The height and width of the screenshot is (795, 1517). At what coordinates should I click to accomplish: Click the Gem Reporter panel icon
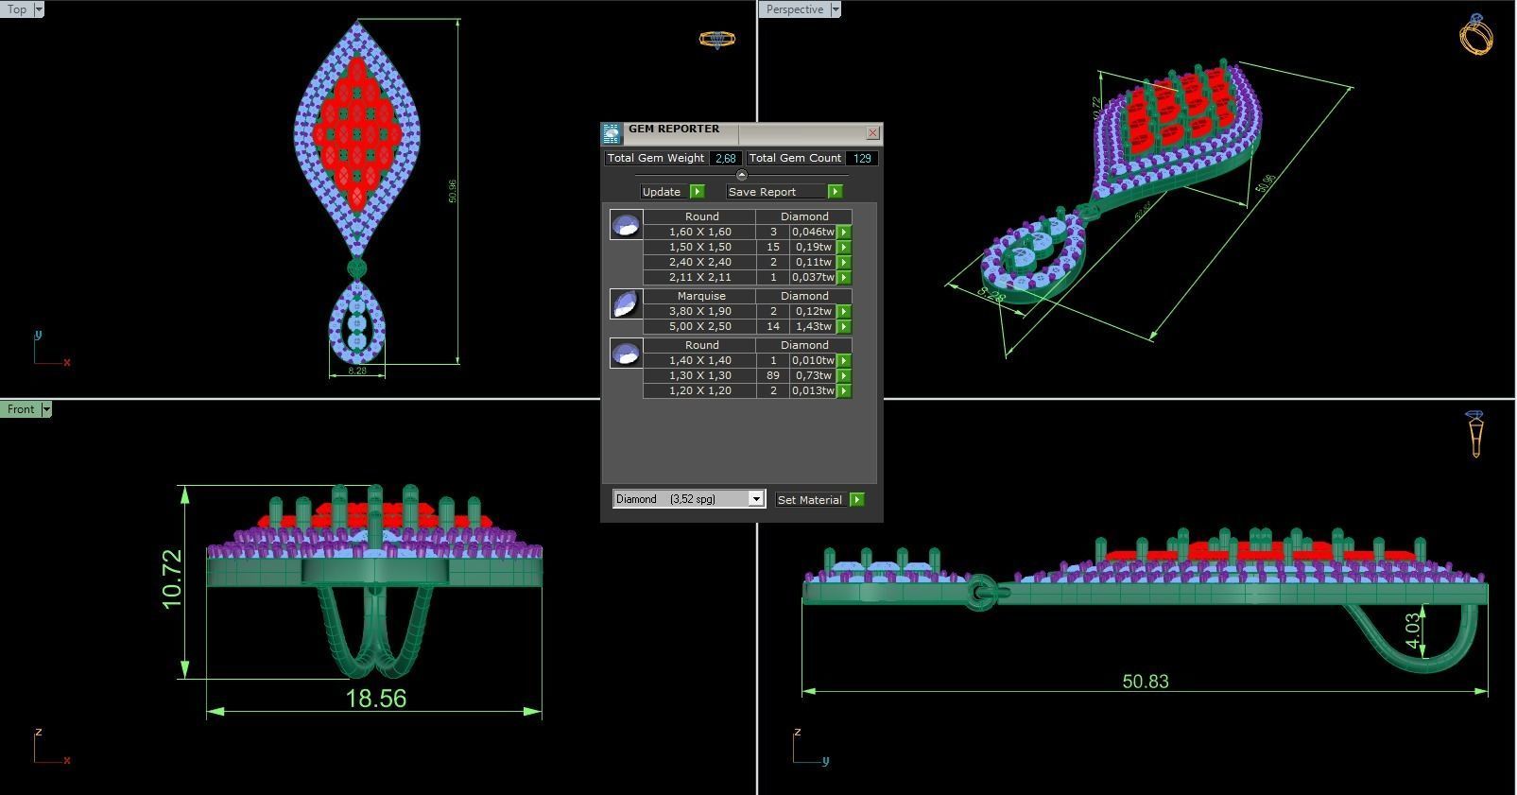[612, 132]
